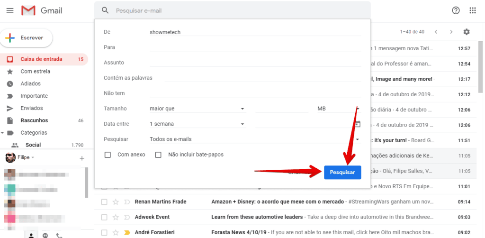The height and width of the screenshot is (238, 485).
Task: Open the MB size unit dropdown
Action: point(339,109)
